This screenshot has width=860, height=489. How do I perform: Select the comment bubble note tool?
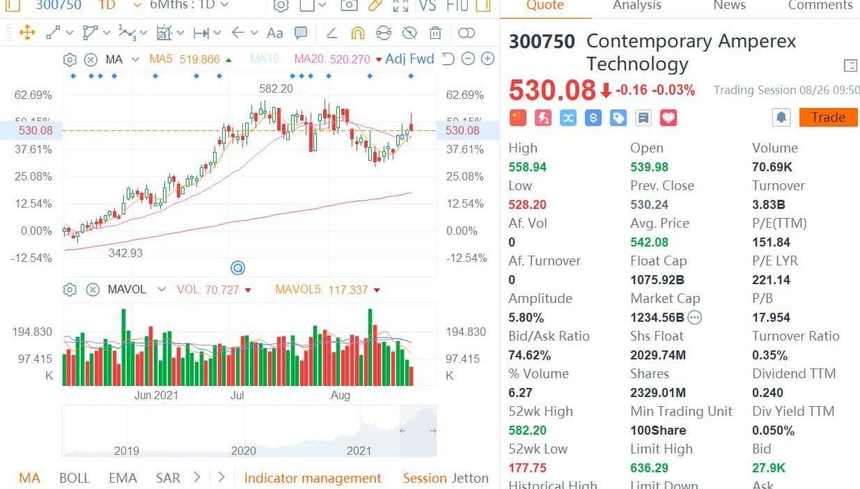point(301,33)
